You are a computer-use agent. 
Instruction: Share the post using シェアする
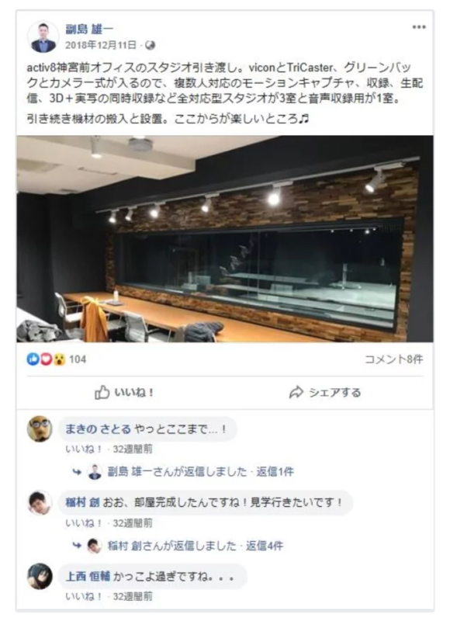(x=325, y=393)
